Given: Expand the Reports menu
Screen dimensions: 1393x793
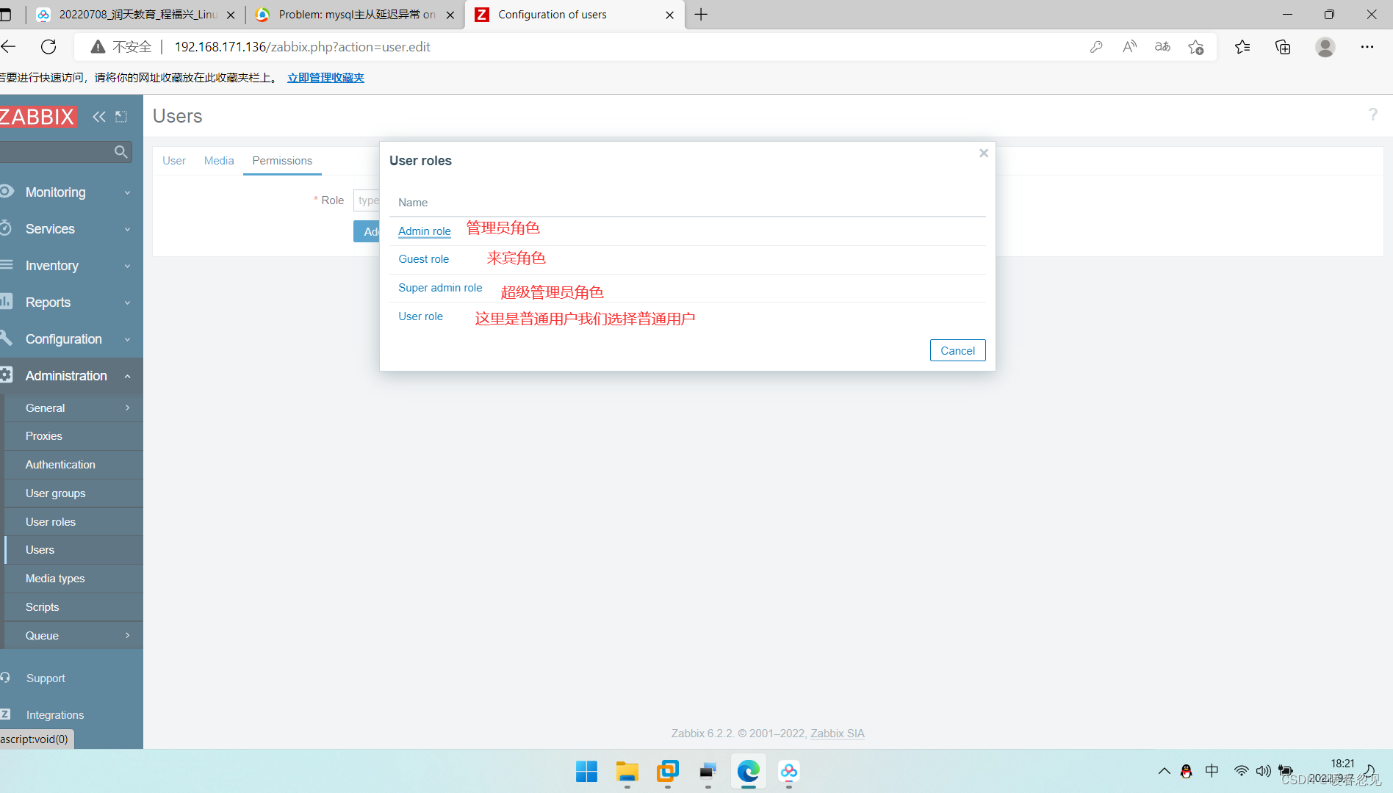Looking at the screenshot, I should (x=71, y=303).
